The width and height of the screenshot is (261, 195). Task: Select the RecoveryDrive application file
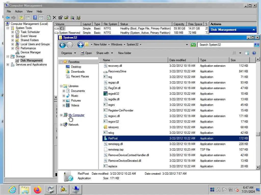point(176,71)
